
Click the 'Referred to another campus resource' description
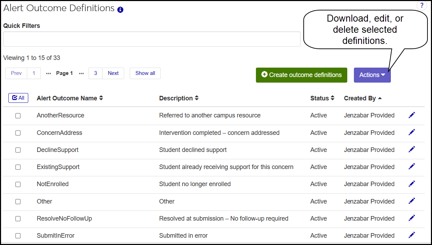(210, 115)
